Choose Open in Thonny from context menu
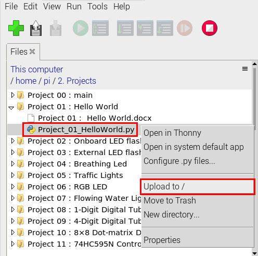The height and width of the screenshot is (256, 258). [197, 133]
